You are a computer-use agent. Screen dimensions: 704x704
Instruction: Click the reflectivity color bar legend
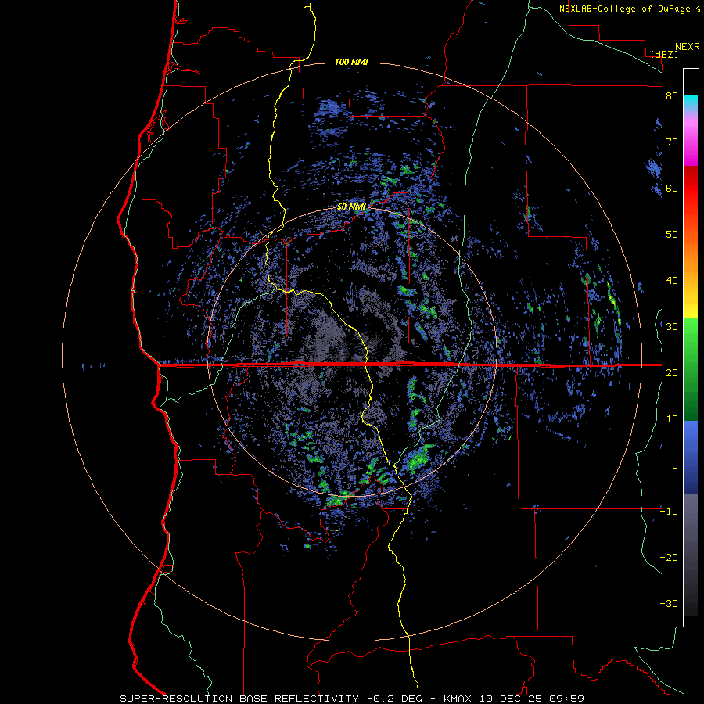pos(691,347)
